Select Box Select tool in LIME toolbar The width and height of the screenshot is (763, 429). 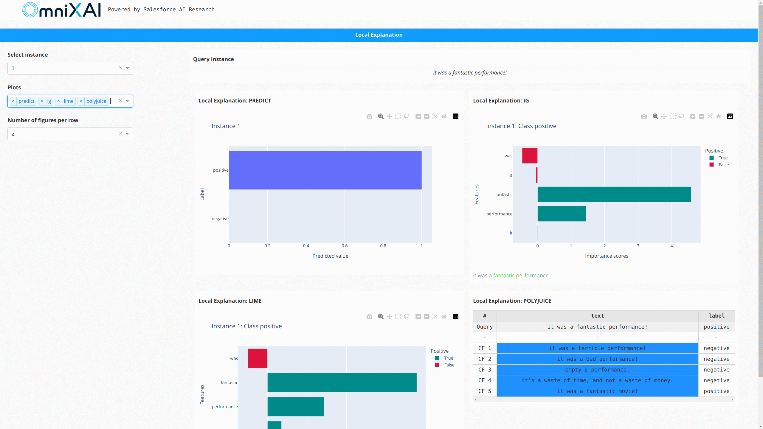[x=398, y=317]
